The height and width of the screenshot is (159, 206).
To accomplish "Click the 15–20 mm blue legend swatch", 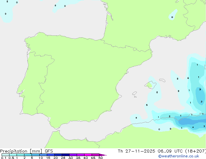I will pyautogui.click(x=51, y=155).
